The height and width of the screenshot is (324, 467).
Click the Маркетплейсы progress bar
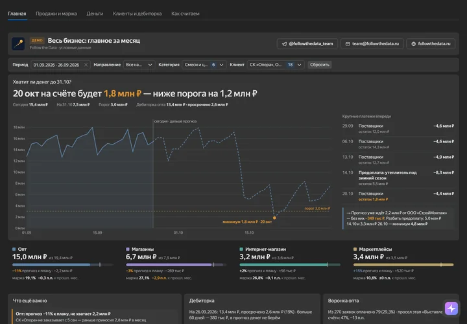[x=403, y=264]
